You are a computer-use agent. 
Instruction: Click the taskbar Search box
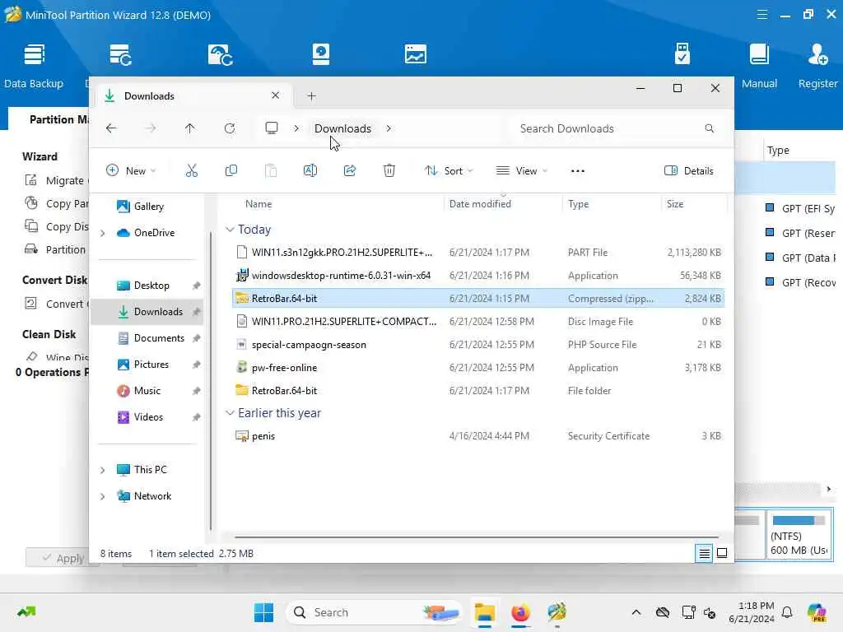click(375, 612)
